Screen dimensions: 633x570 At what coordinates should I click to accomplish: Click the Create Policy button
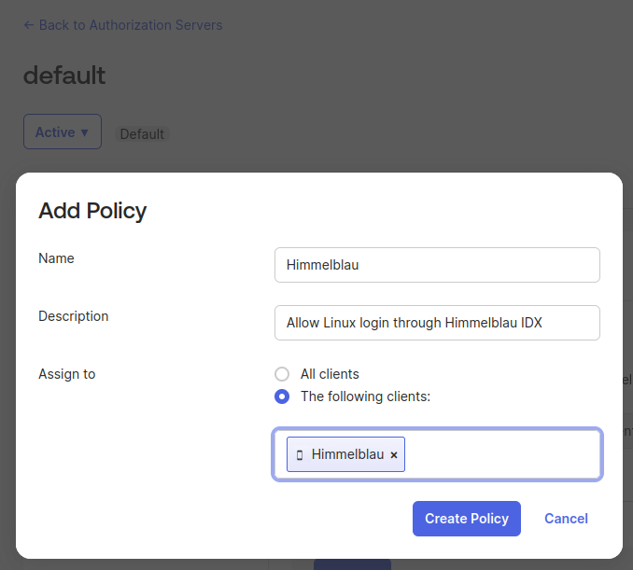(467, 519)
